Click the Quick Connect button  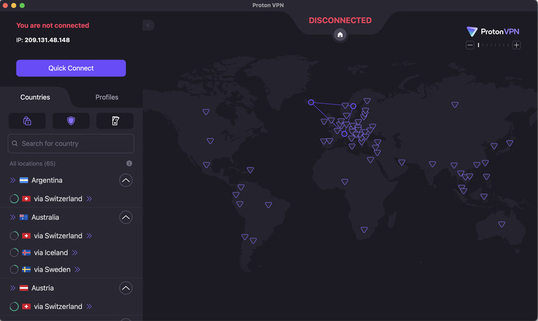pos(71,68)
